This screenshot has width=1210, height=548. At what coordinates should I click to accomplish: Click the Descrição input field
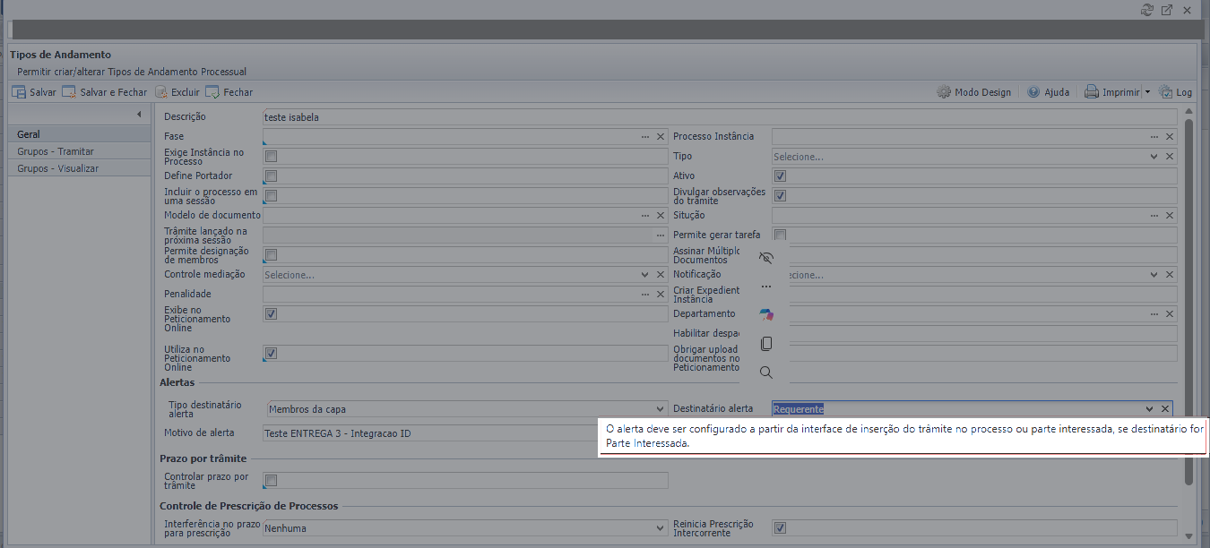click(719, 117)
